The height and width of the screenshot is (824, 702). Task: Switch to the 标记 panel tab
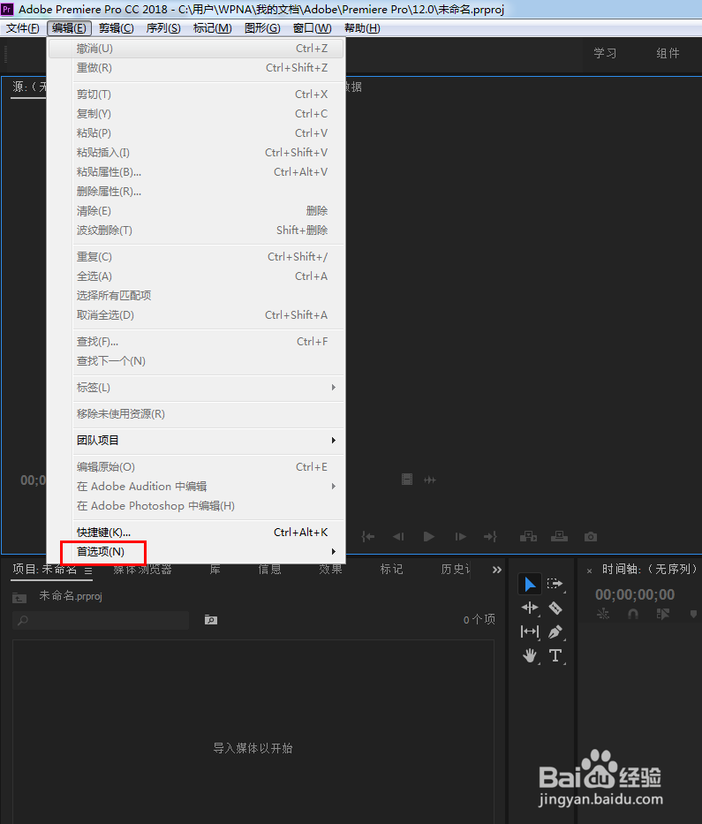(391, 570)
